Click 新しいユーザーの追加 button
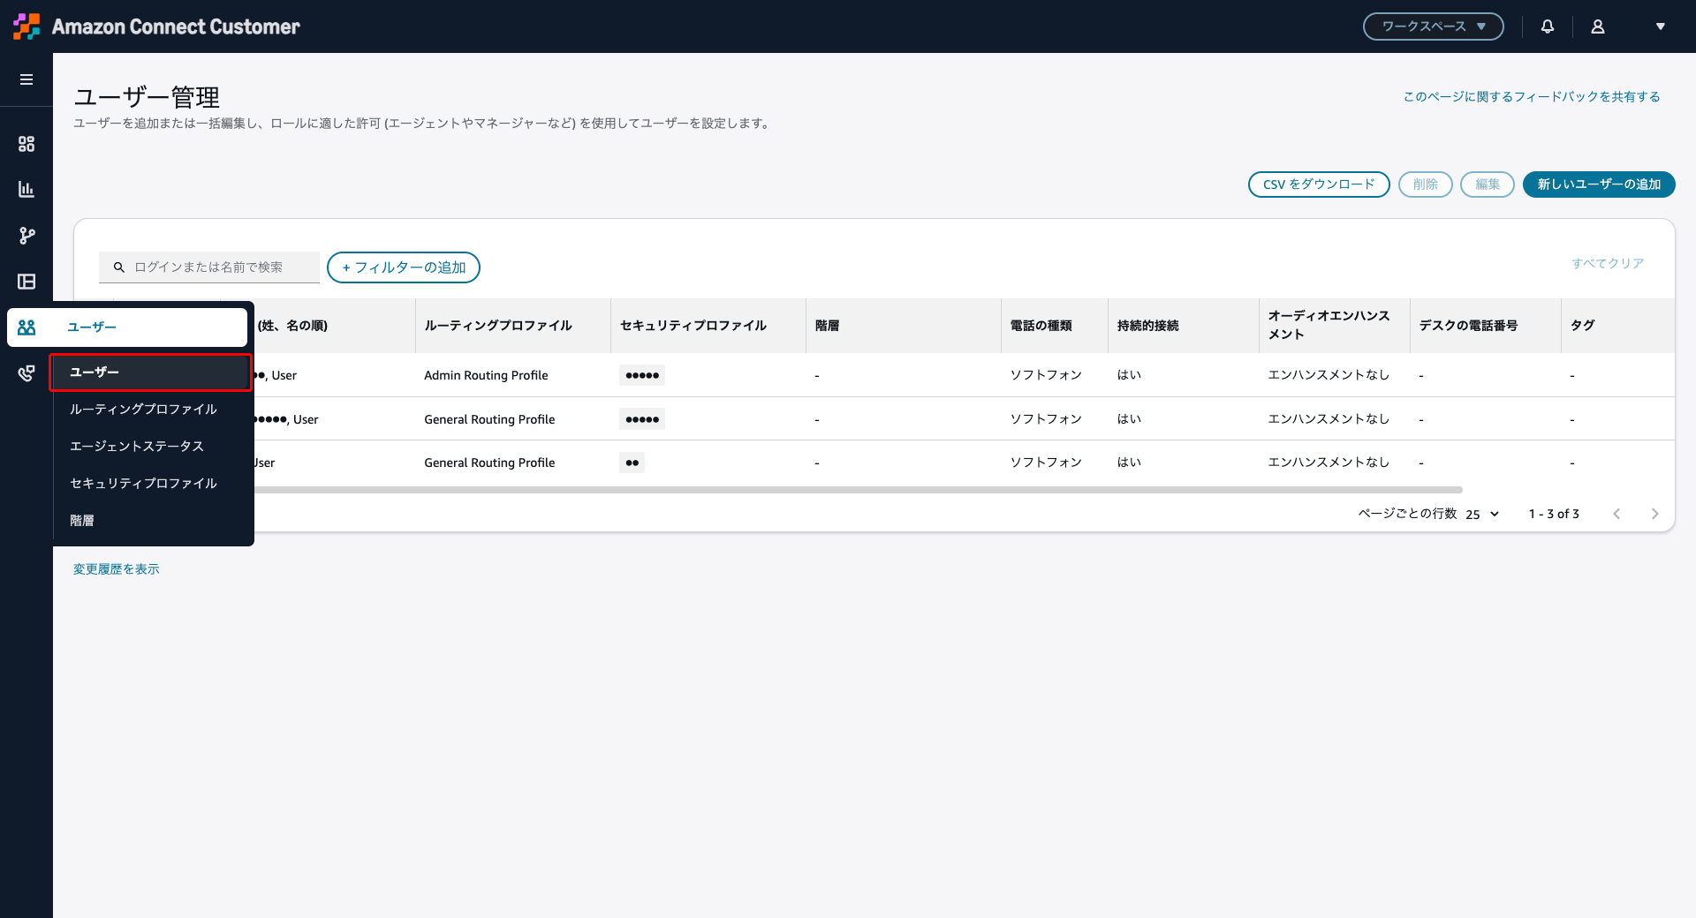Screen dimensions: 1696x918 point(1599,184)
